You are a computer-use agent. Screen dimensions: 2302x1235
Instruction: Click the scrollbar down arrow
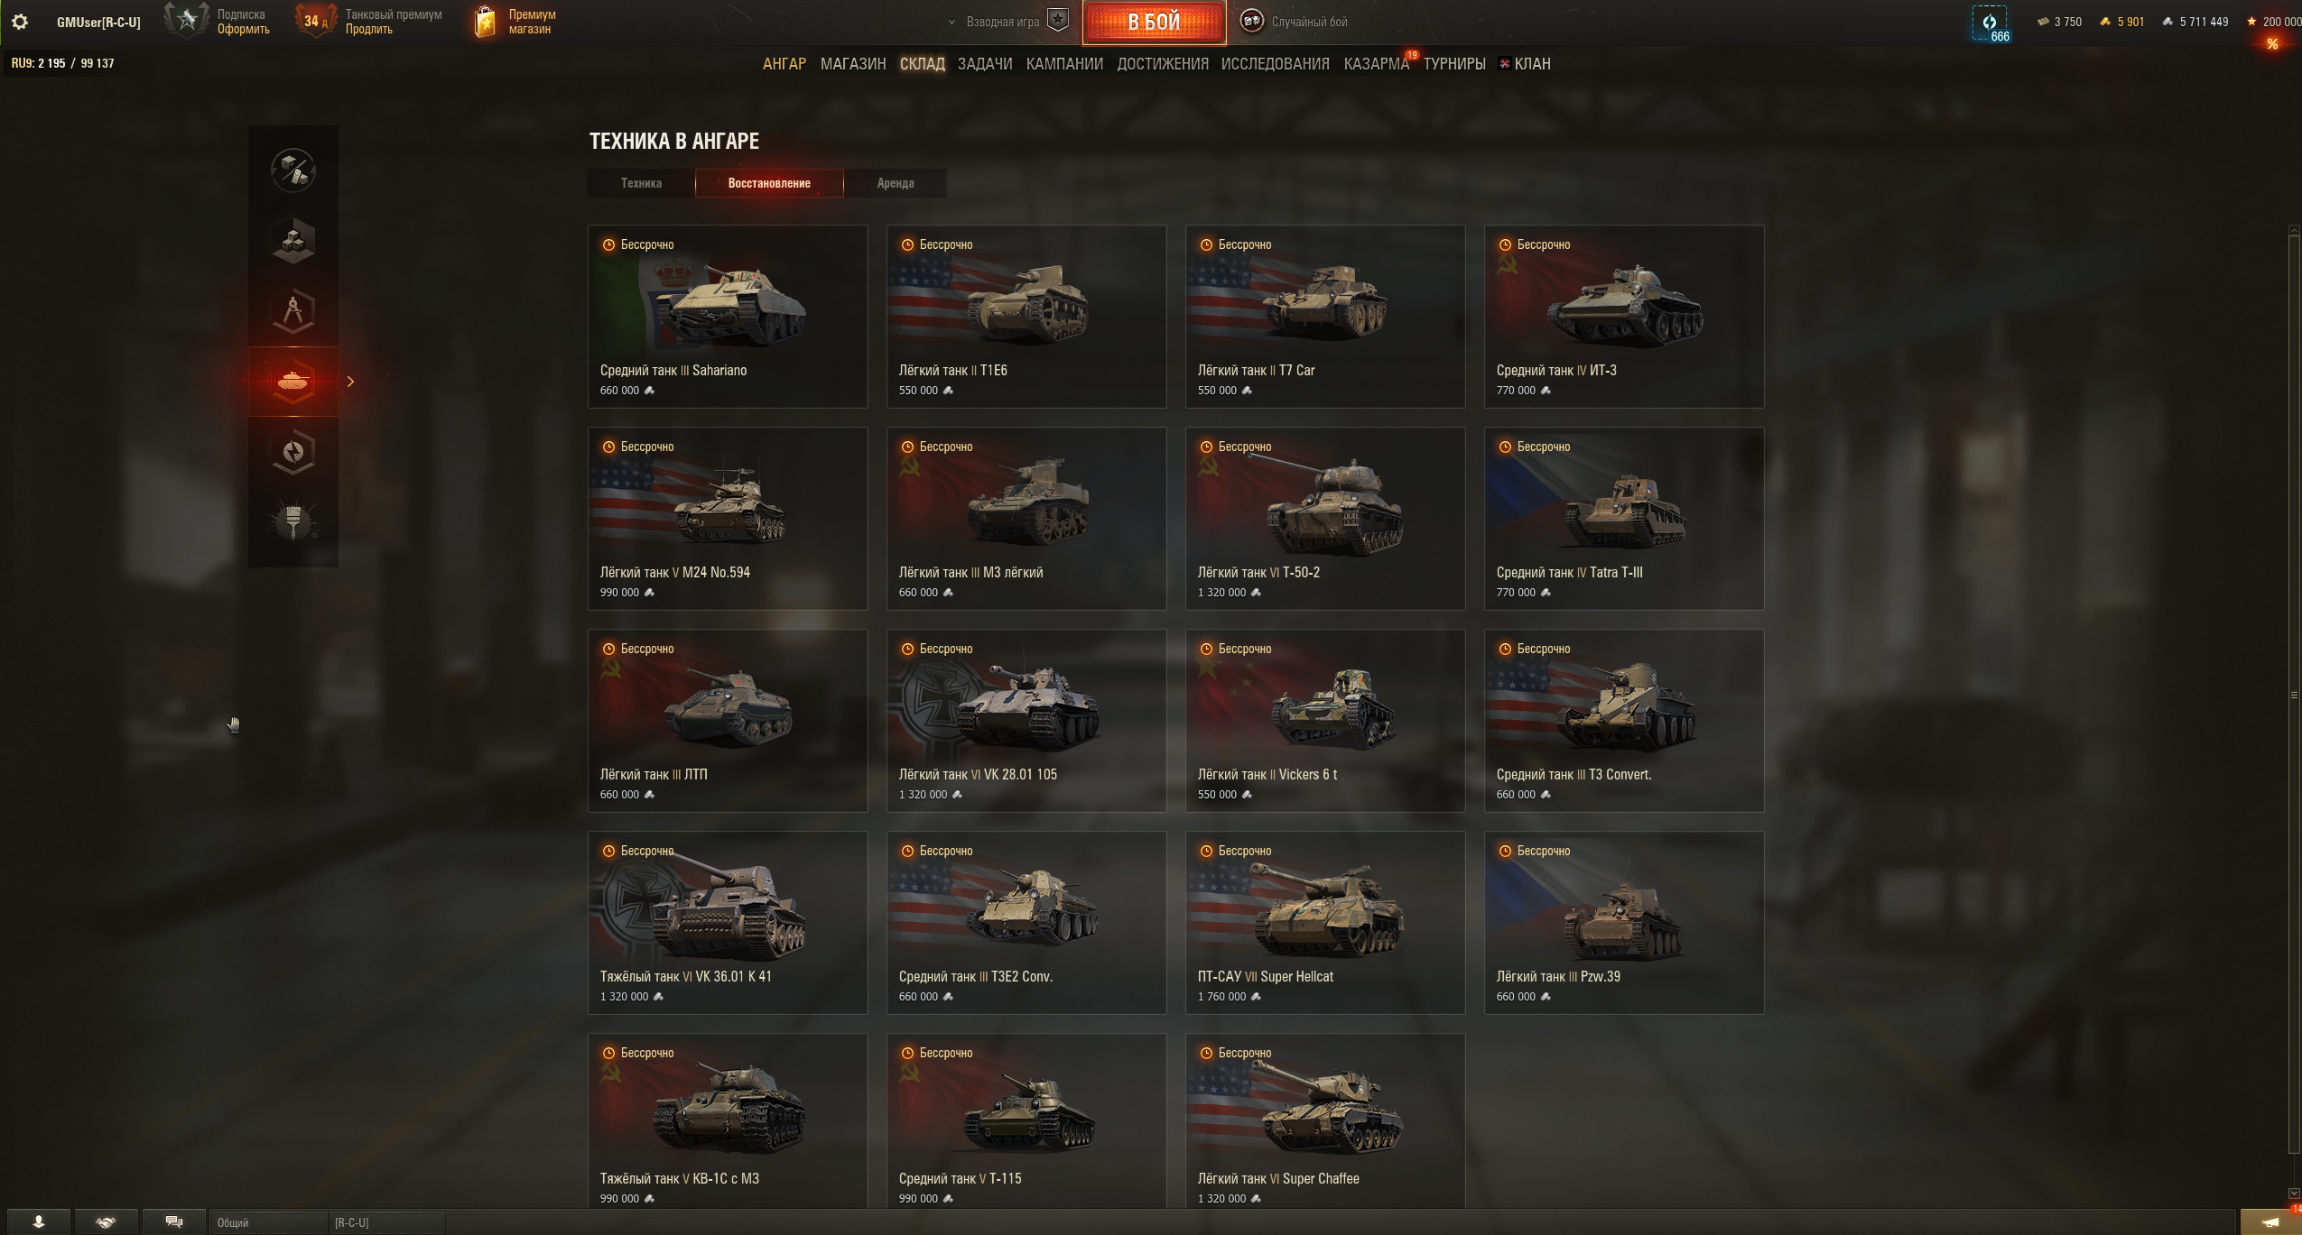coord(2294,1194)
